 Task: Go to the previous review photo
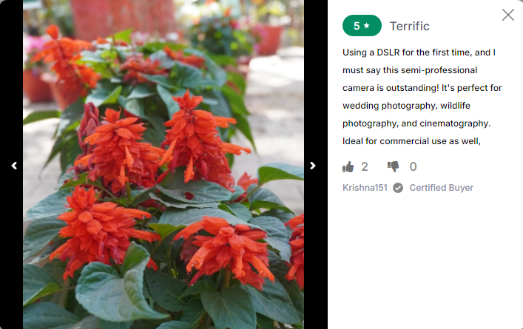(14, 166)
